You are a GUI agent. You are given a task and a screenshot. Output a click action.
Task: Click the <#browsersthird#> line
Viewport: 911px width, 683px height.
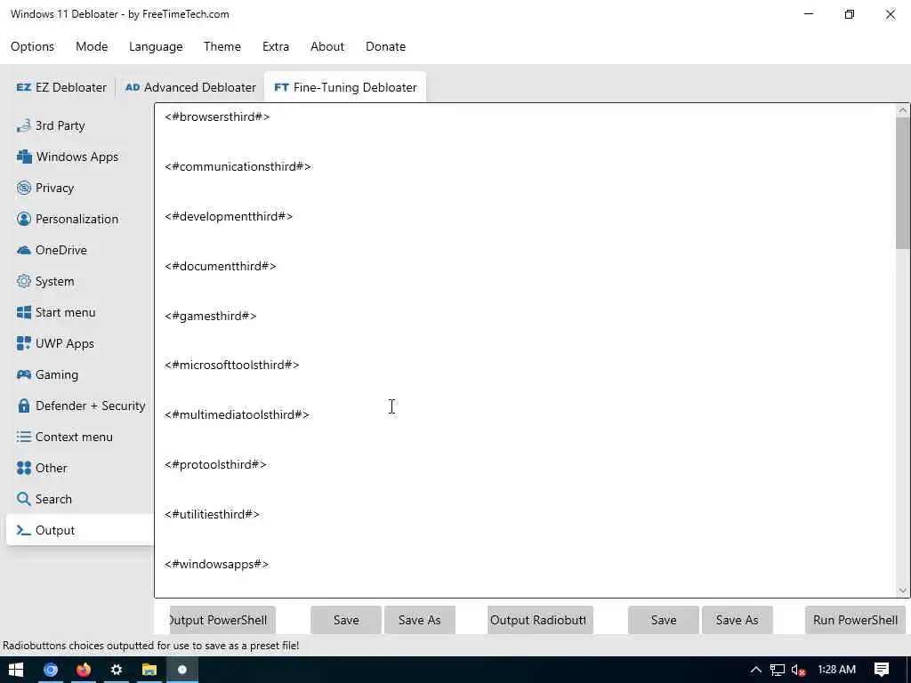pyautogui.click(x=217, y=117)
